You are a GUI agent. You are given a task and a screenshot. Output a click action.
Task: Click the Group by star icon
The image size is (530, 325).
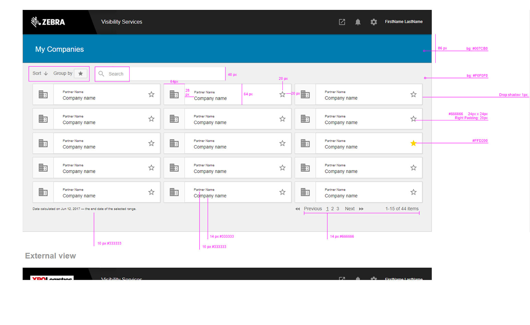81,73
